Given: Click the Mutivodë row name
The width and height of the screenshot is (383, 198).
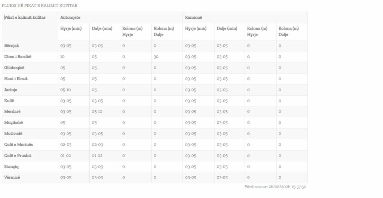Looking at the screenshot, I should tap(13, 134).
